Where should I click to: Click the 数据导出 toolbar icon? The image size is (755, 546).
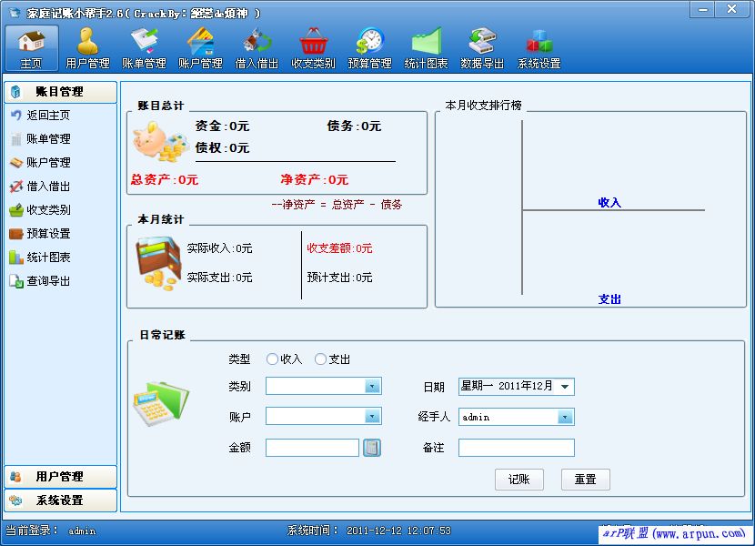tap(481, 47)
